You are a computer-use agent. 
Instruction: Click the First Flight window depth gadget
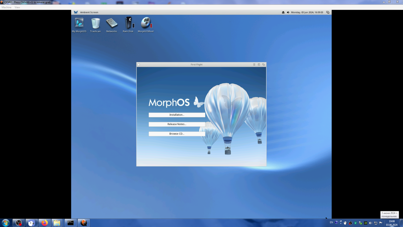pyautogui.click(x=264, y=65)
